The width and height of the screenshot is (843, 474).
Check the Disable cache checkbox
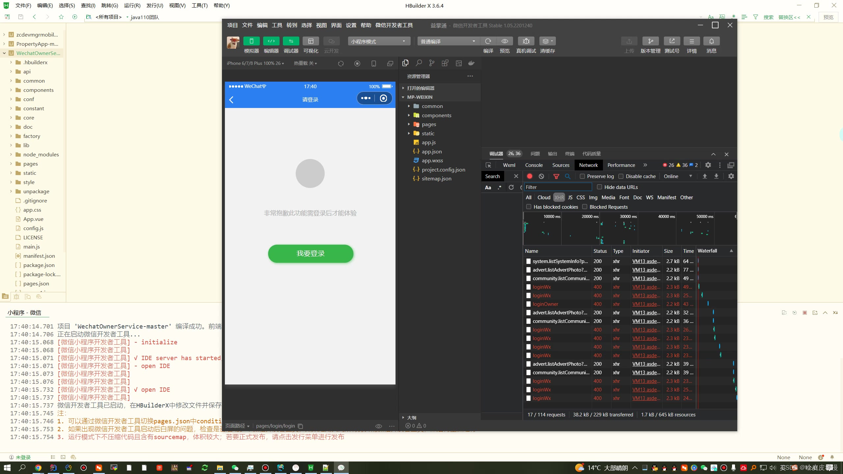pyautogui.click(x=621, y=176)
